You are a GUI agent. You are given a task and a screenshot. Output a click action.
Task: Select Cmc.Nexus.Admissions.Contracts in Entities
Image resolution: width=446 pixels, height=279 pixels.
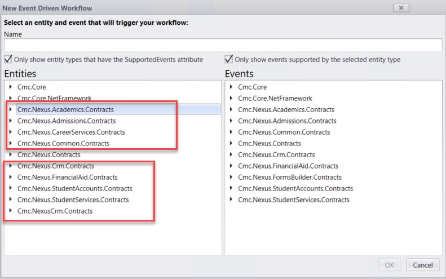click(66, 121)
